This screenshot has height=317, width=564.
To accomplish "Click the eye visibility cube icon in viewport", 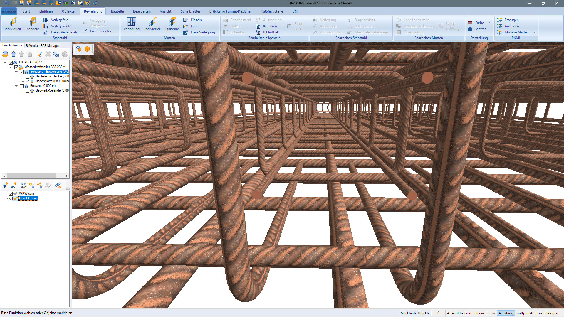I will pyautogui.click(x=79, y=49).
